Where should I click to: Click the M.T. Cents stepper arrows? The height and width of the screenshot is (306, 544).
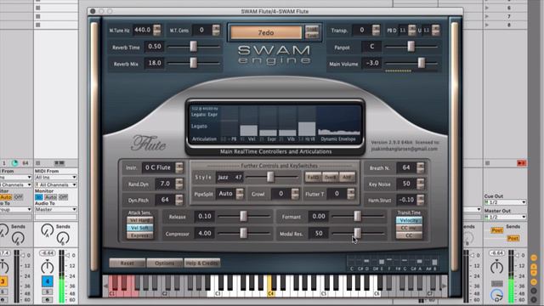(216, 31)
